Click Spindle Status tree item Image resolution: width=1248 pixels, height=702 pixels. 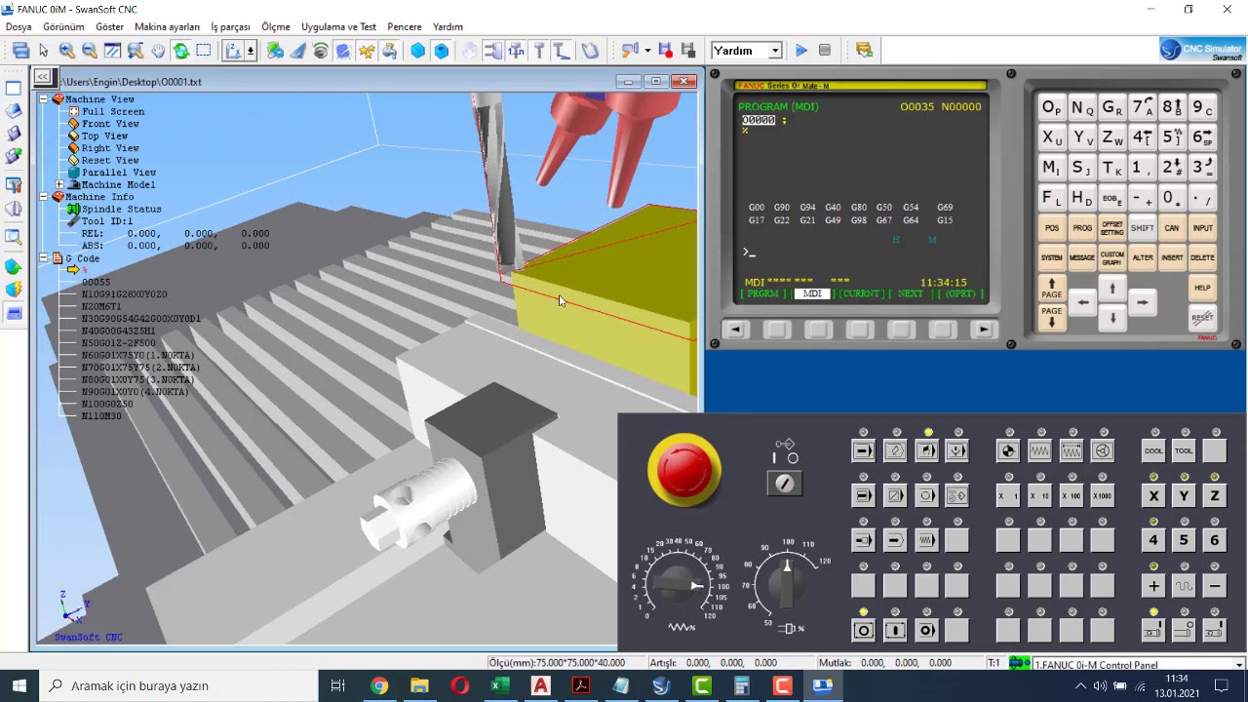pyautogui.click(x=122, y=210)
